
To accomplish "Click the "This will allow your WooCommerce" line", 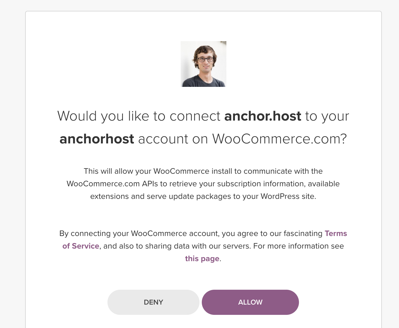I will click(203, 171).
